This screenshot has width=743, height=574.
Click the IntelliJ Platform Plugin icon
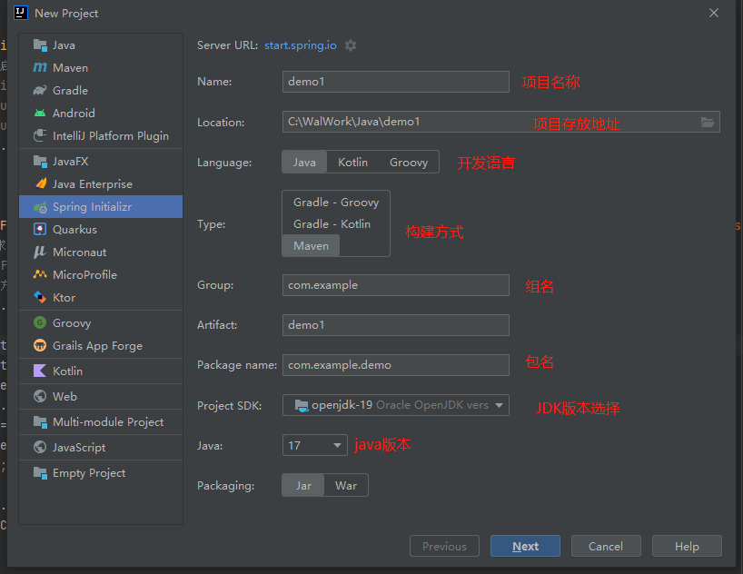pos(40,136)
